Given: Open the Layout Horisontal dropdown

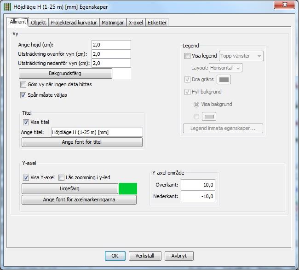Looking at the screenshot, I should tap(225, 68).
